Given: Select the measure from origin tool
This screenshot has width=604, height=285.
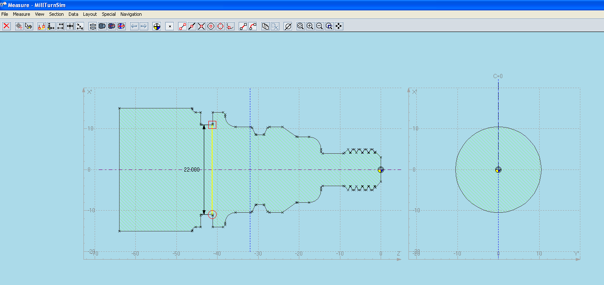Looking at the screenshot, I should 51,26.
